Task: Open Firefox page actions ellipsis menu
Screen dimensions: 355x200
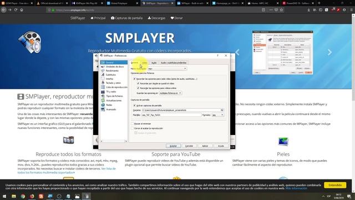Action: coord(271,10)
